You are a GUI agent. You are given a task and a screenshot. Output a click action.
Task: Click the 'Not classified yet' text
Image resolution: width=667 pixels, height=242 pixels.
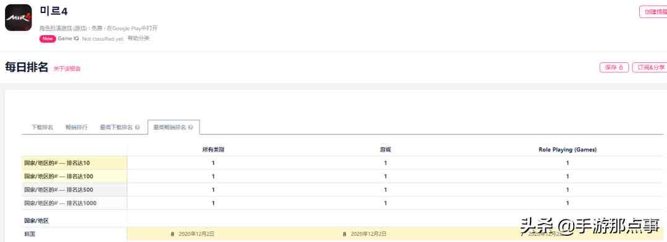(103, 39)
